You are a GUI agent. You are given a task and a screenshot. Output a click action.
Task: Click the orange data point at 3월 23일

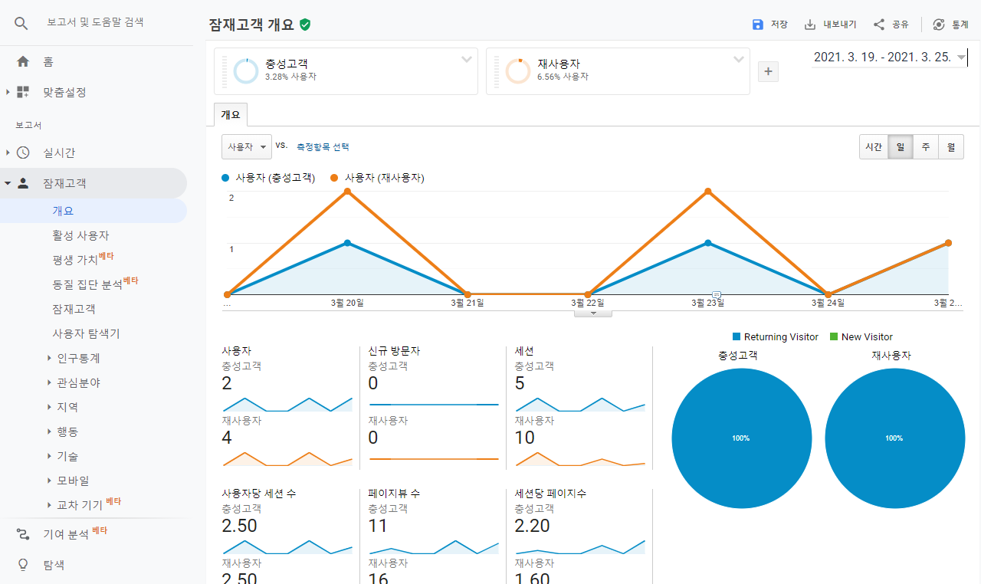[x=707, y=191]
